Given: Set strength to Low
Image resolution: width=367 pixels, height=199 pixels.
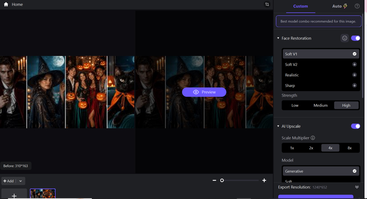Looking at the screenshot, I should (295, 105).
